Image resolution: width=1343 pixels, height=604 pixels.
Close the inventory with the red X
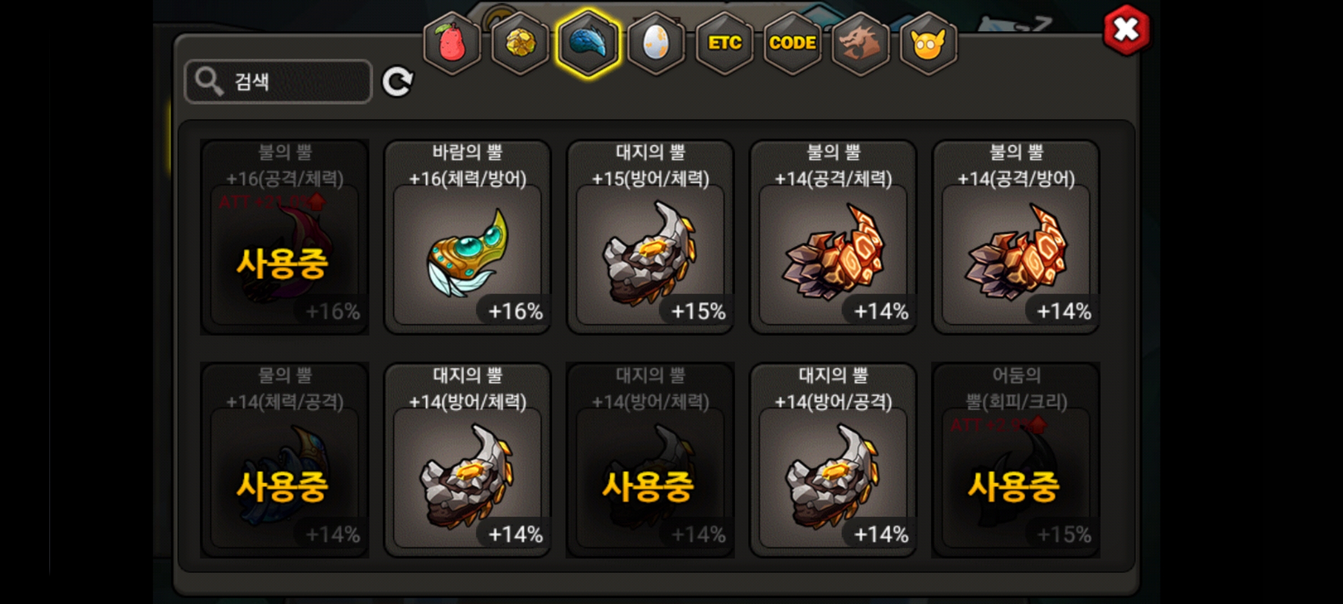(x=1127, y=30)
